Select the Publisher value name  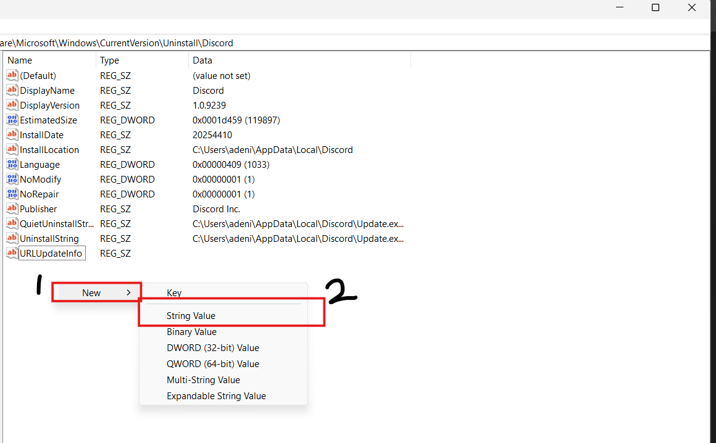[38, 209]
